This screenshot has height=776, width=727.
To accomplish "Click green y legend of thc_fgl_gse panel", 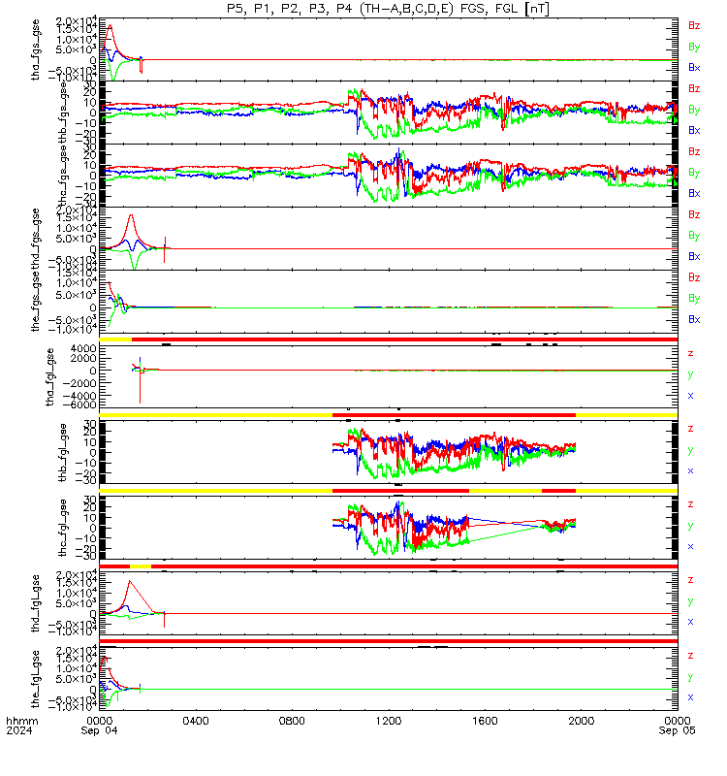I will [690, 526].
